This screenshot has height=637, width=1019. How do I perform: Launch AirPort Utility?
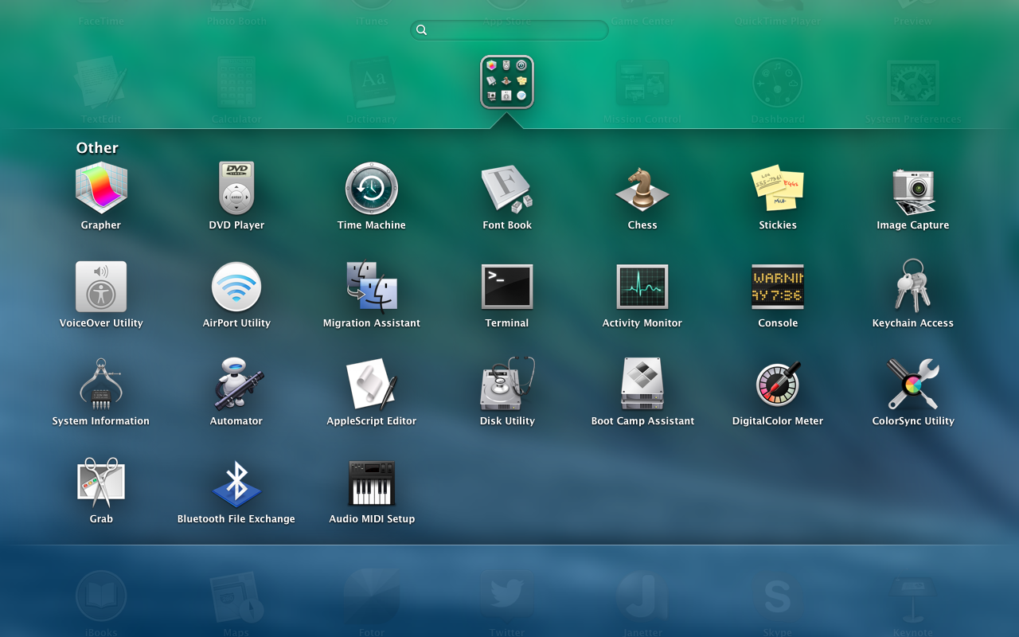236,287
